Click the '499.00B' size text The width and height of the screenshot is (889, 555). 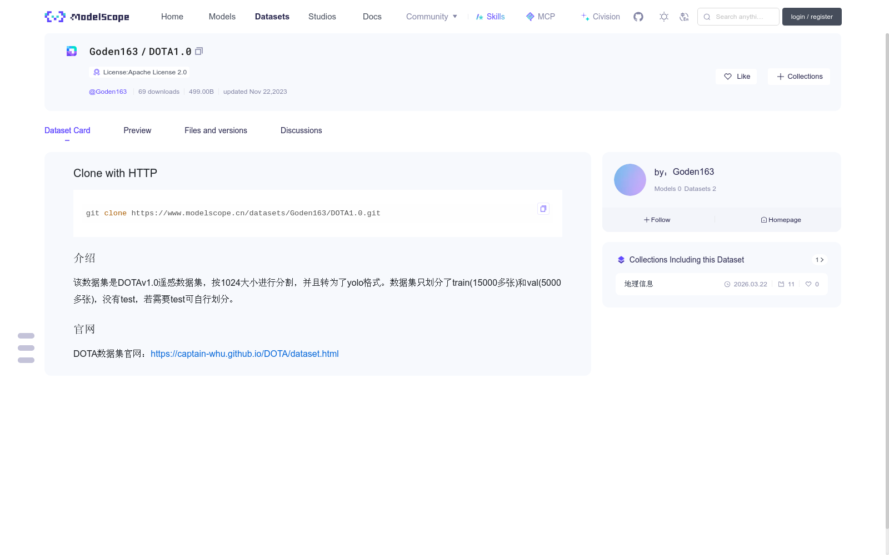pyautogui.click(x=201, y=92)
